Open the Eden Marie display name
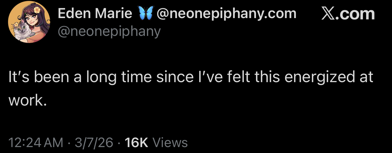Viewport: 392px width, 153px height. [95, 14]
